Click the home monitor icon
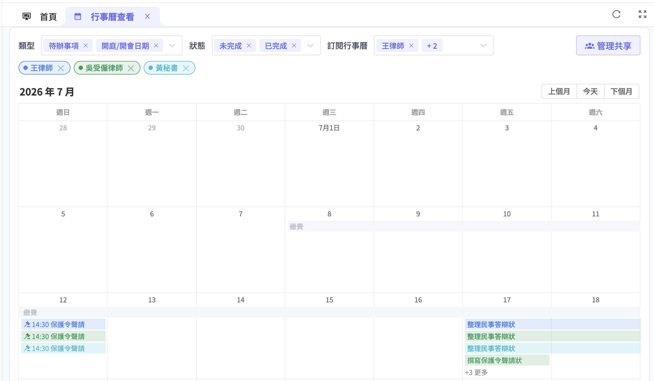The width and height of the screenshot is (654, 381). [x=27, y=17]
